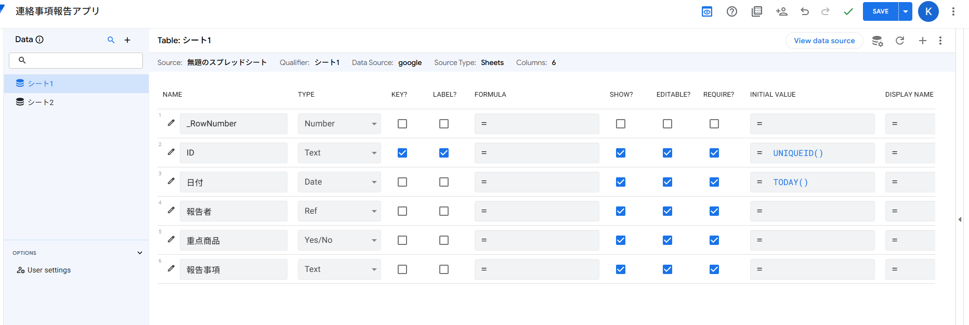Click initial value field for 報告事項
Viewport: 969px width, 325px height.
[813, 269]
